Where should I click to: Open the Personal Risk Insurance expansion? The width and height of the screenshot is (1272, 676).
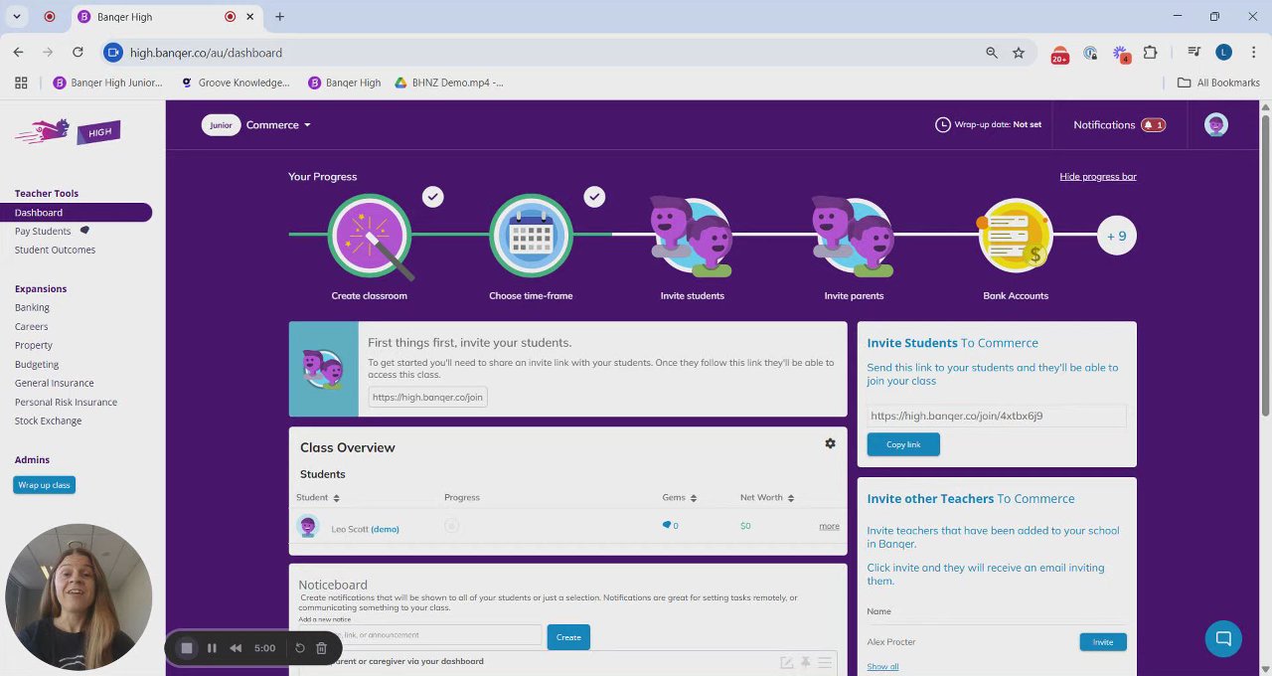coord(66,403)
